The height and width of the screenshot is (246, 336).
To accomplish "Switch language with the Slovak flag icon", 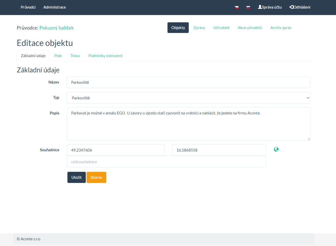I will tap(248, 7).
